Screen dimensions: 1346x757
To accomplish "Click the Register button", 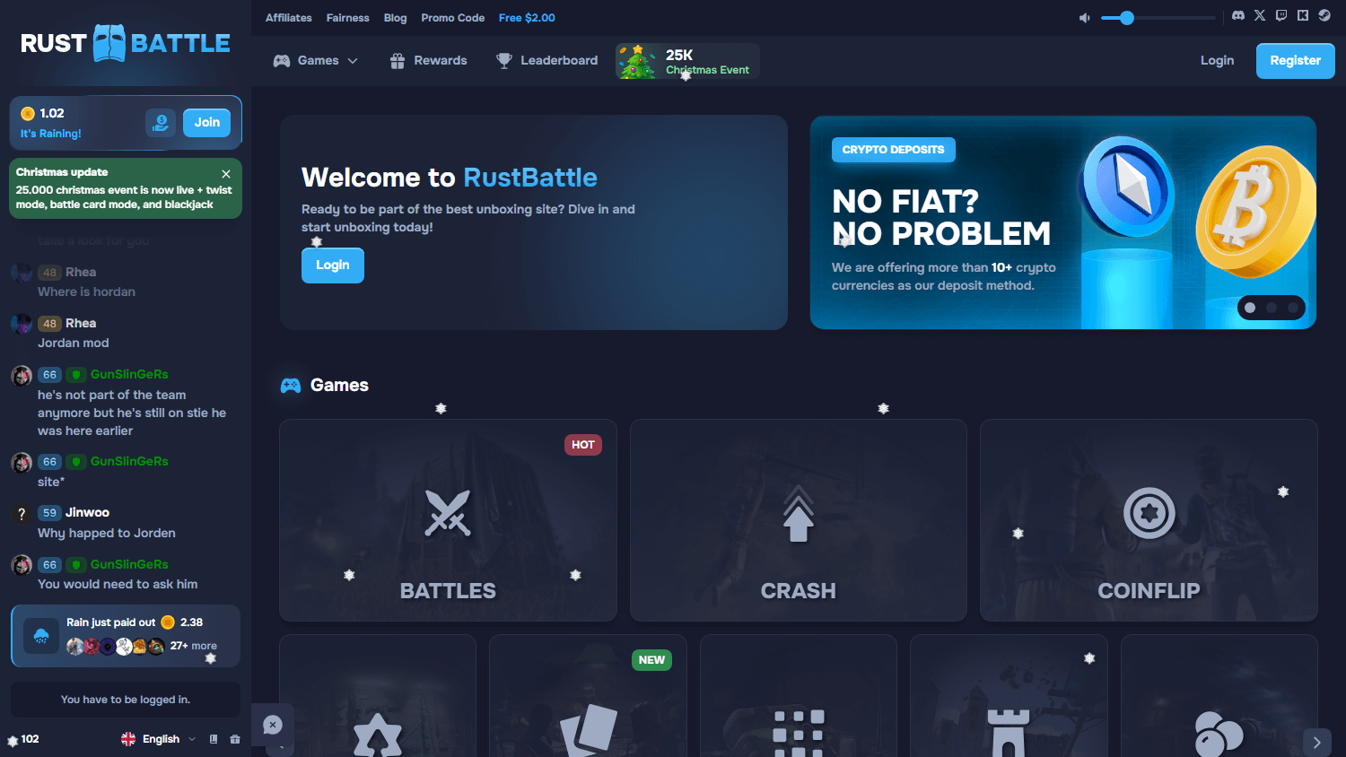I will (1295, 60).
